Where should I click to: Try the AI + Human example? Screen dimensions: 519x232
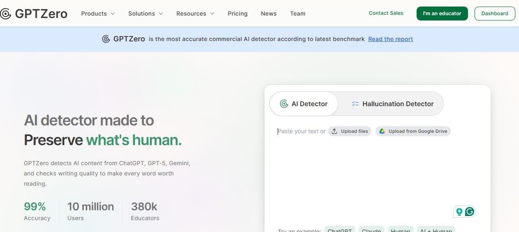436,230
